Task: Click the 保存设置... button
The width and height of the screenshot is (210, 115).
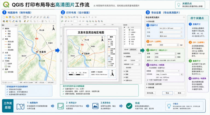Action: (x=150, y=93)
